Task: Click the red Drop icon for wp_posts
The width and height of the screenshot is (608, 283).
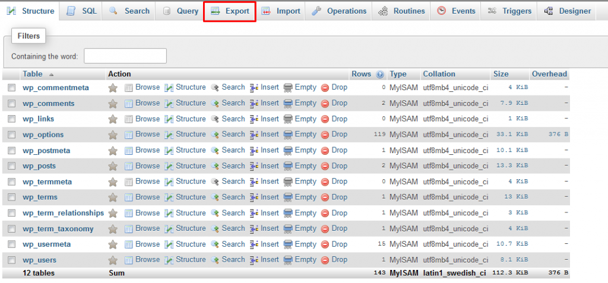Action: (x=325, y=166)
